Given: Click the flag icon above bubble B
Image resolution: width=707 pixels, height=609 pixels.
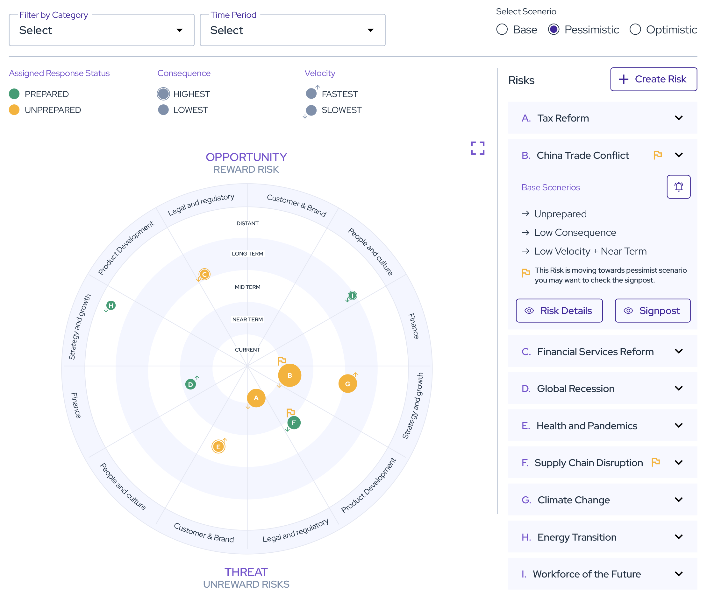Looking at the screenshot, I should 282,360.
